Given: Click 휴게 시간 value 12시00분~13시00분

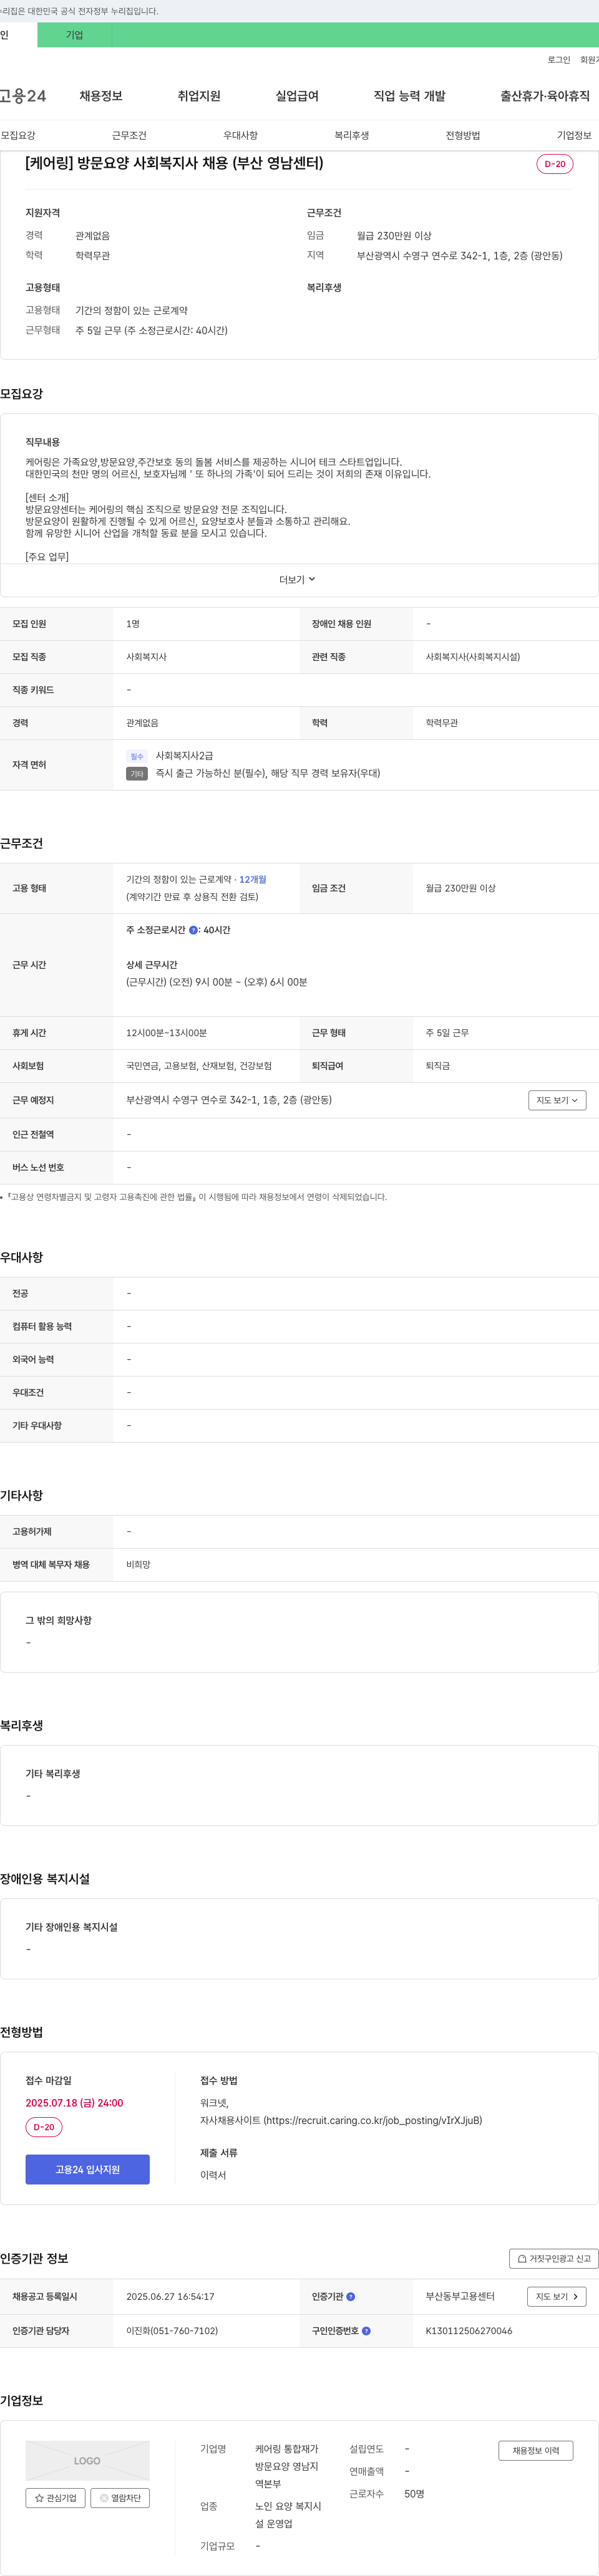Looking at the screenshot, I should point(166,1033).
